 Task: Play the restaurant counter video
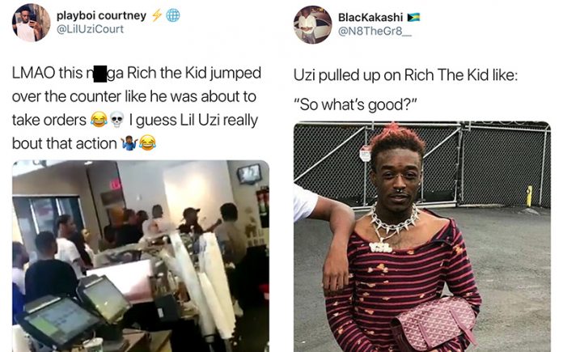tap(141, 256)
